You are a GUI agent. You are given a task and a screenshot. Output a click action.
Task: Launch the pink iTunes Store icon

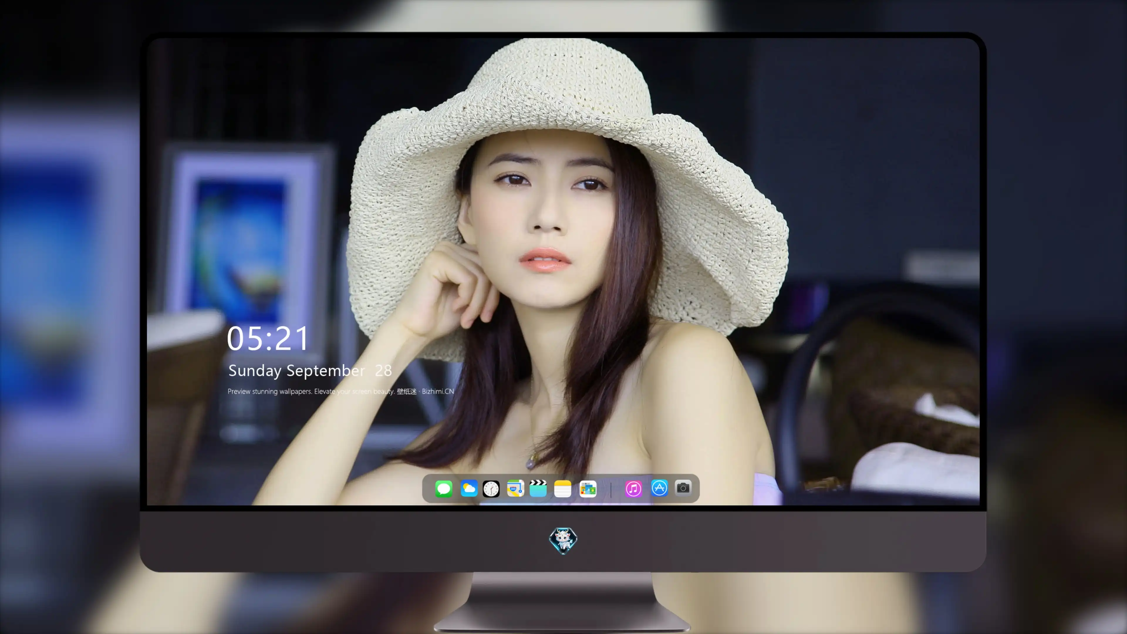click(x=634, y=488)
